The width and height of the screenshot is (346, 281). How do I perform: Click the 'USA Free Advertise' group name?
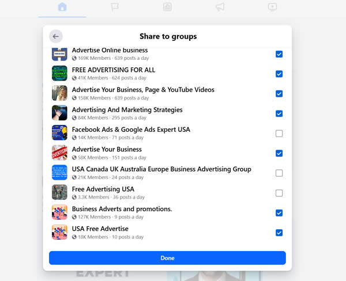(100, 229)
